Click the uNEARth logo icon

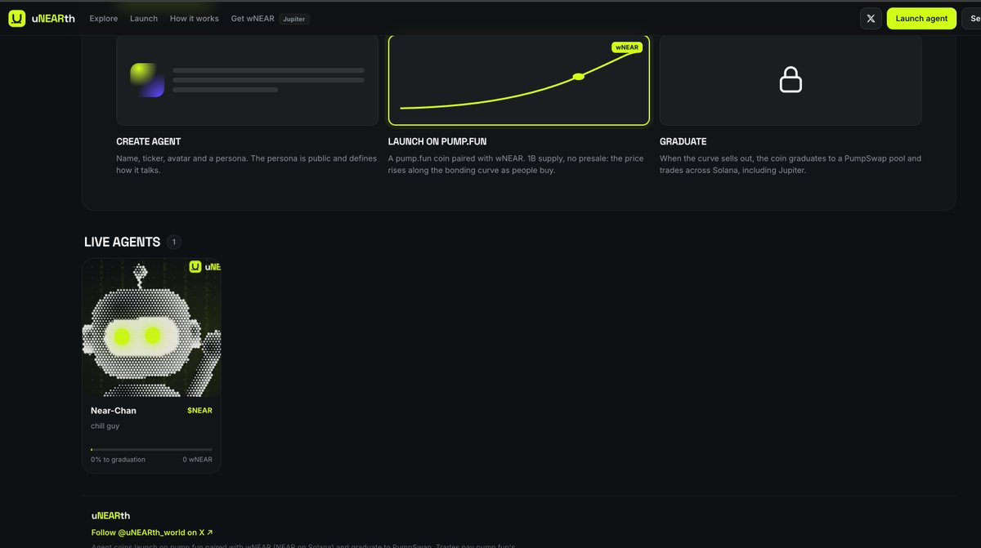click(x=16, y=18)
